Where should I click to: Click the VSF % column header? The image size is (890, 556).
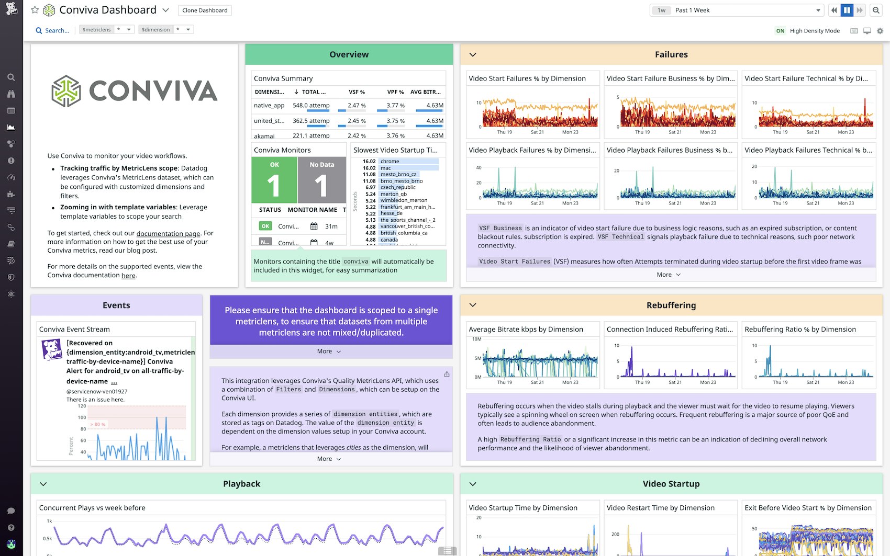(357, 92)
